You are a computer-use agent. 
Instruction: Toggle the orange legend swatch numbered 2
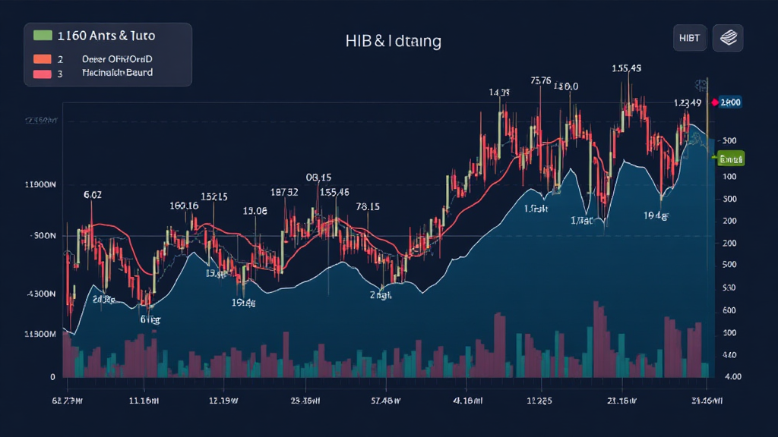43,58
